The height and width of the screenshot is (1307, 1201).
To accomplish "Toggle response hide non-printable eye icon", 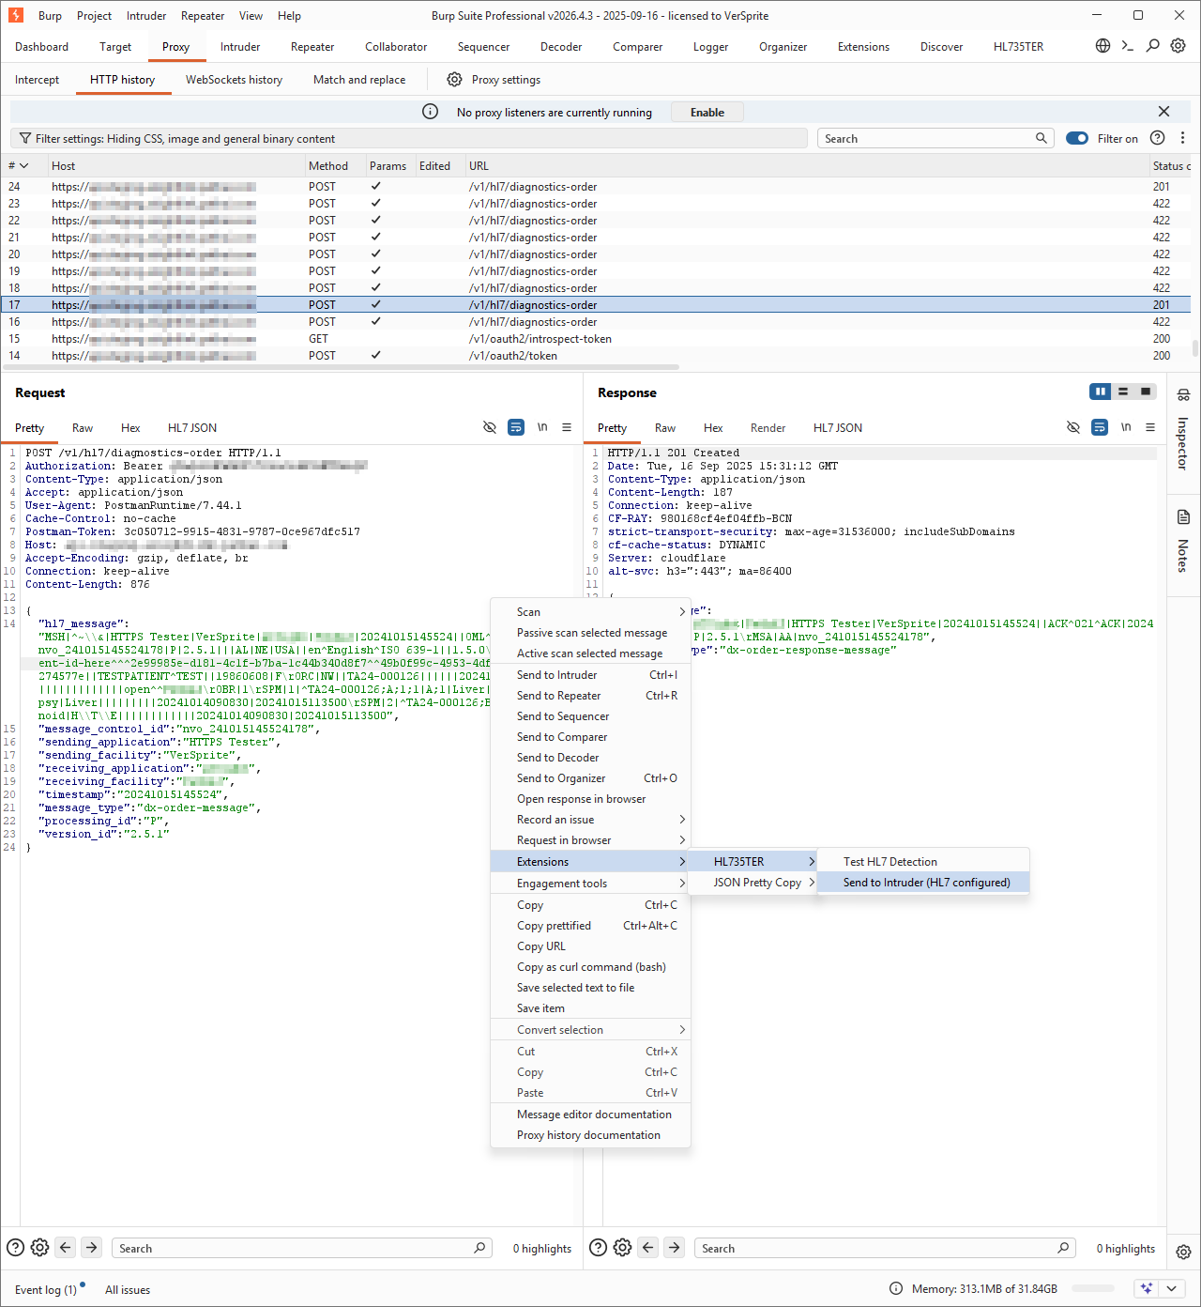I will (1073, 427).
